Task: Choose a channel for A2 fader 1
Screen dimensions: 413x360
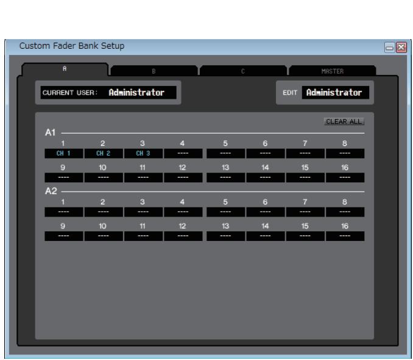Action: (64, 212)
